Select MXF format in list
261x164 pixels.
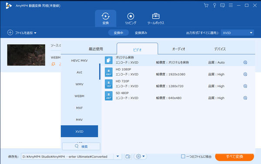coord(80,108)
